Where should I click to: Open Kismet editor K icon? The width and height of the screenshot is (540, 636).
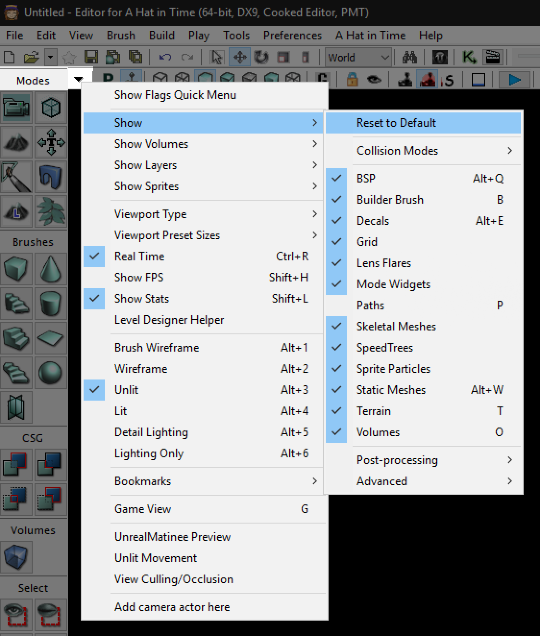click(468, 58)
